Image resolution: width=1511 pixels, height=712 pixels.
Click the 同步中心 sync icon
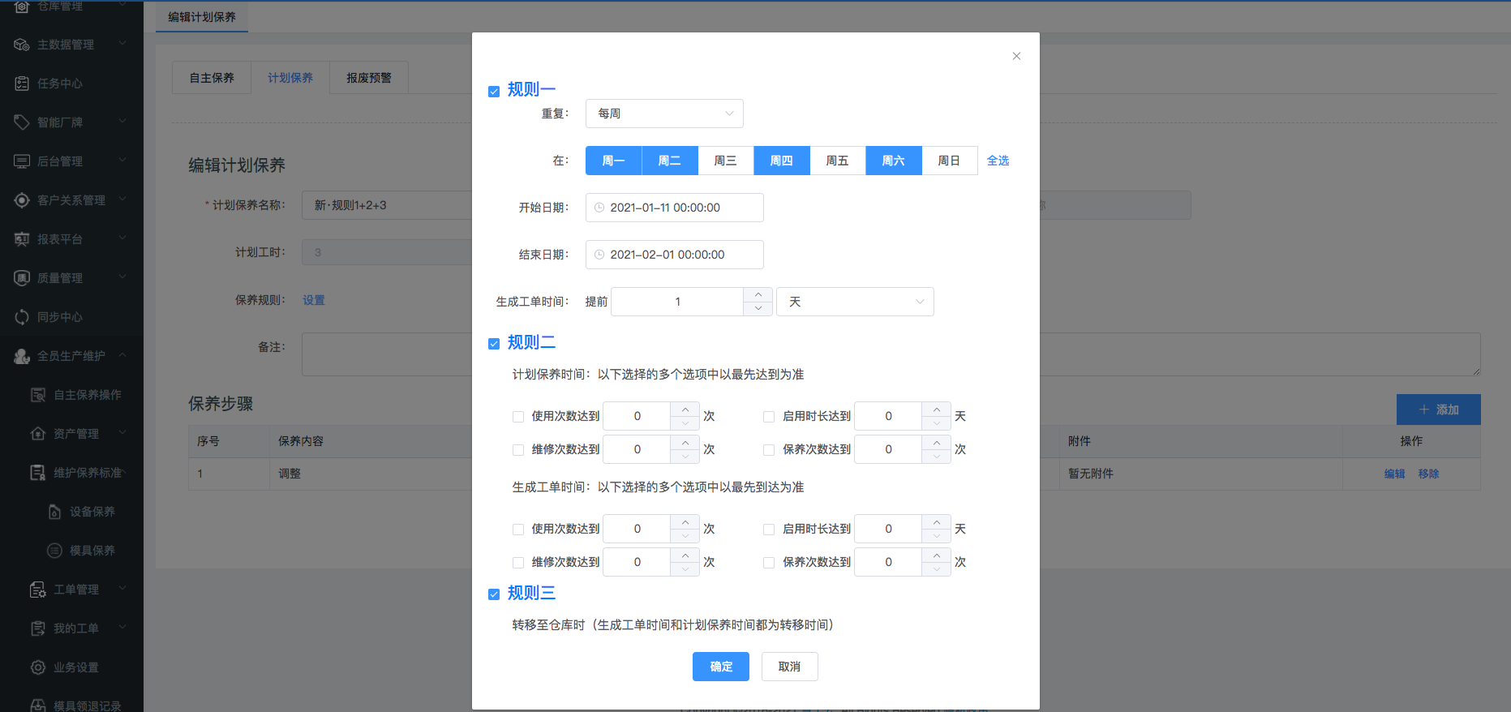22,317
